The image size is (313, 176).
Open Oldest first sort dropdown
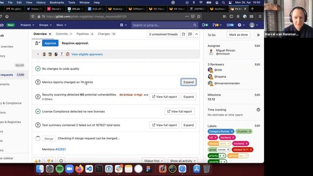[x=154, y=161]
